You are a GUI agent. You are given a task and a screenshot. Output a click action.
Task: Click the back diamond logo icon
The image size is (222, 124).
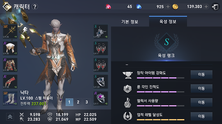click(7, 6)
